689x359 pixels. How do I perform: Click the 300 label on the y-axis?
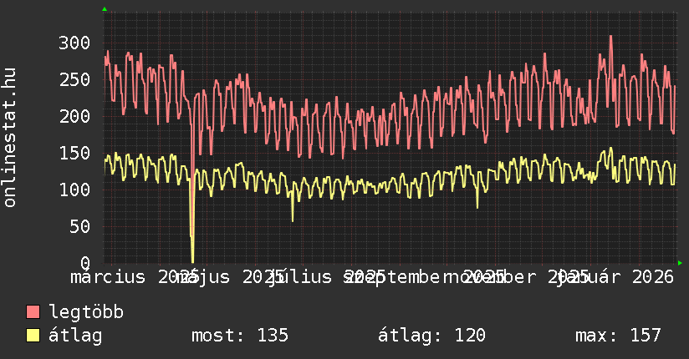click(75, 43)
